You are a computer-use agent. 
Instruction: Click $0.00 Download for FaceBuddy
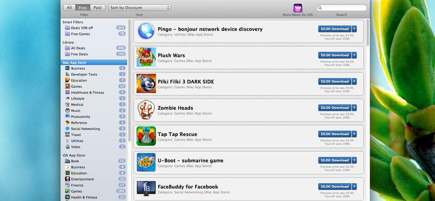coord(335,186)
